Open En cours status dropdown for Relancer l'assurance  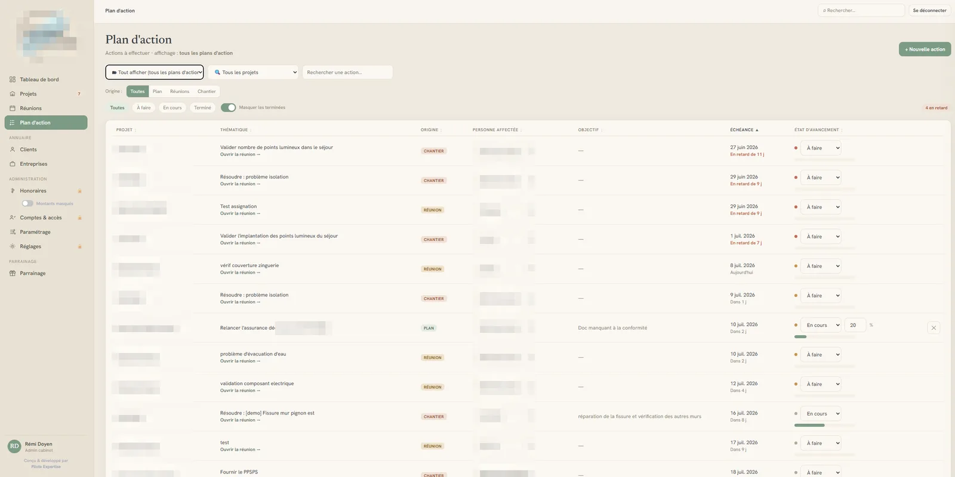pos(821,325)
